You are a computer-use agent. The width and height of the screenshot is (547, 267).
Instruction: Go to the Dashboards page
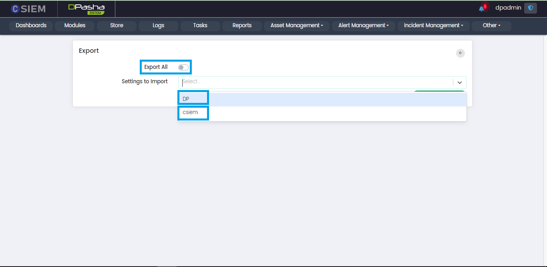[x=31, y=26]
